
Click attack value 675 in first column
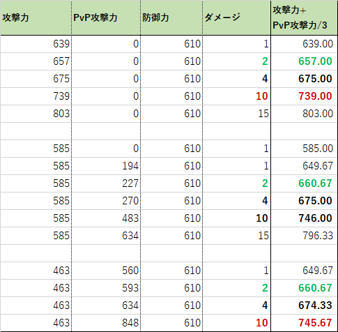point(36,79)
